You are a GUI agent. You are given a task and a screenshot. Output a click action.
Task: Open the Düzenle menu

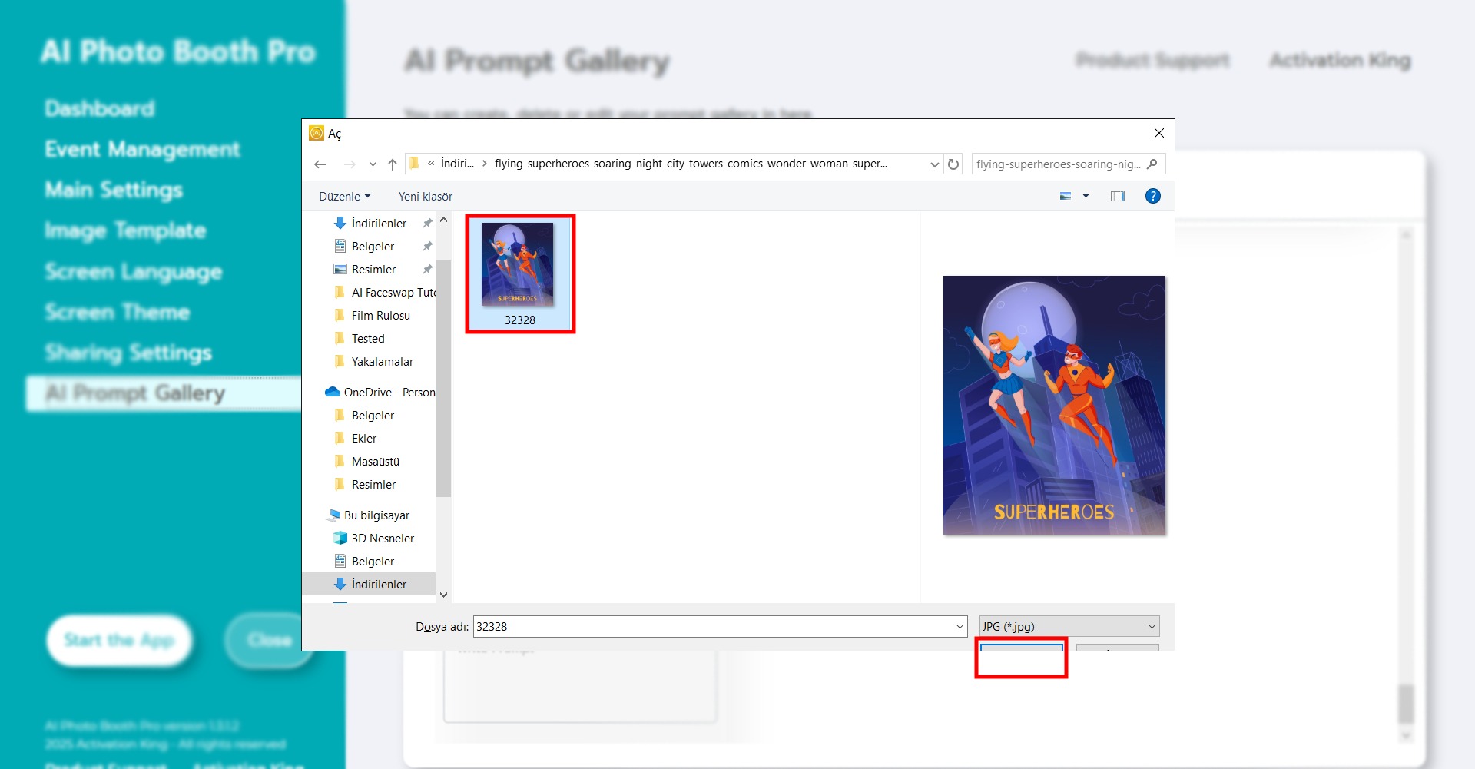point(344,197)
